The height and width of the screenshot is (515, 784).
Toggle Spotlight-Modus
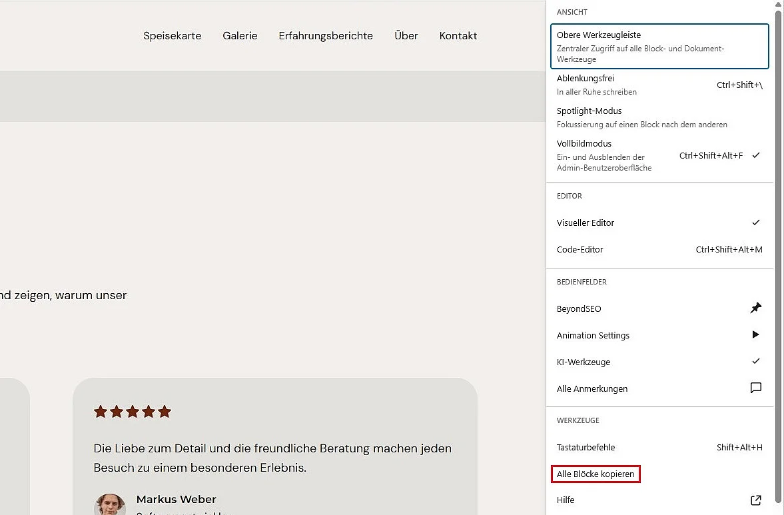[659, 117]
